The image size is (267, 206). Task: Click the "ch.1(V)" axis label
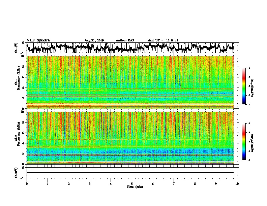[x=16, y=48]
